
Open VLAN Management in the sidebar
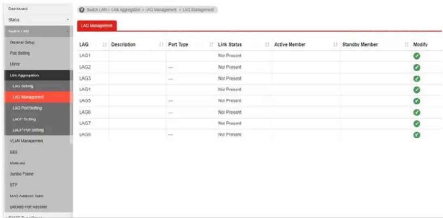pyautogui.click(x=26, y=141)
